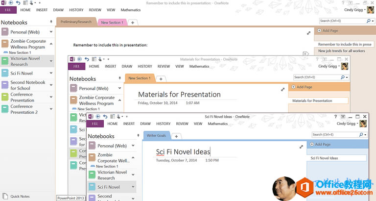The height and width of the screenshot is (201, 376).
Task: Open FILE tab in main window
Action: point(8,10)
